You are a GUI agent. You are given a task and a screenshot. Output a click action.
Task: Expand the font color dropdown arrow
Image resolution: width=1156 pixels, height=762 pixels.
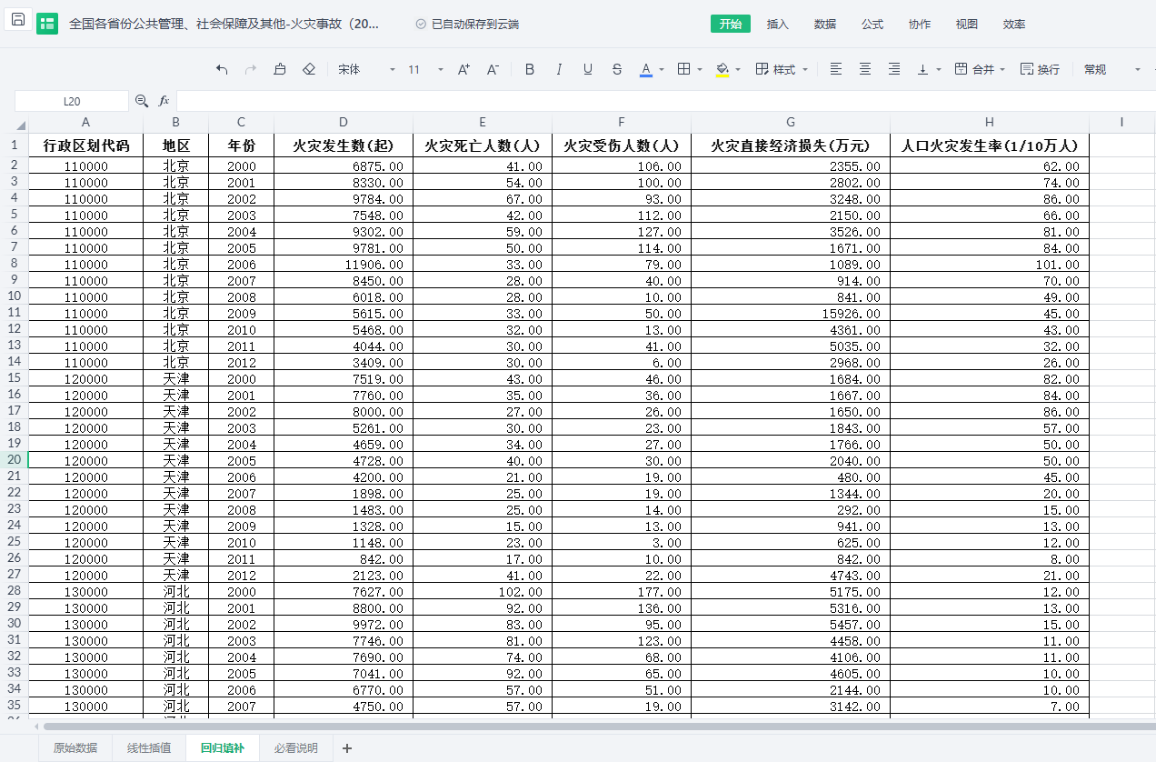point(662,69)
